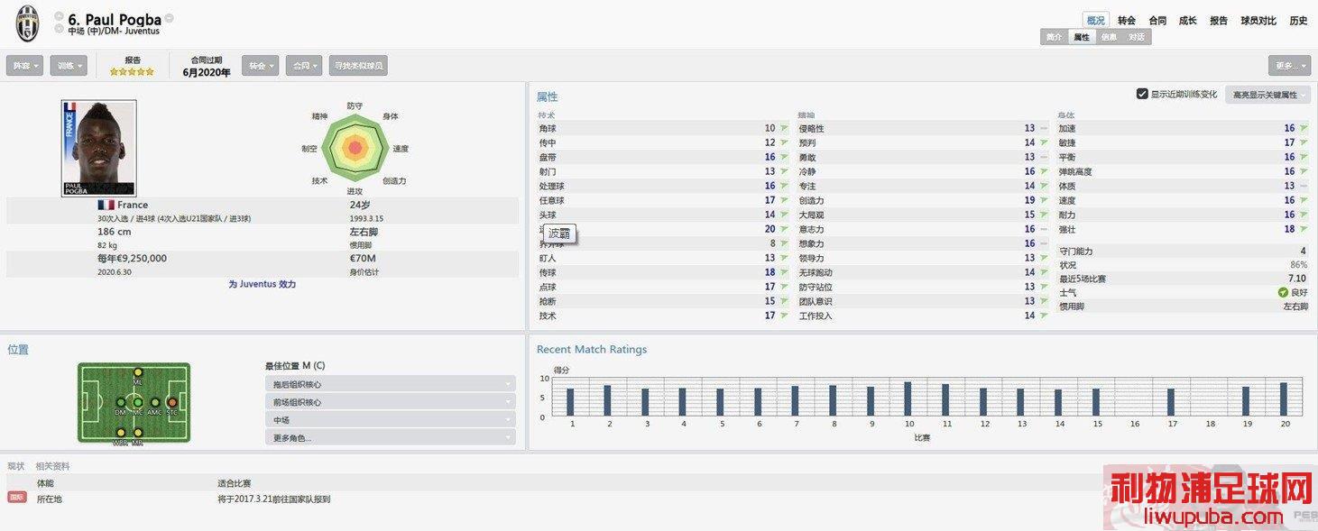1318x531 pixels.
Task: Select the 对话 sub-tab
Action: point(1136,37)
